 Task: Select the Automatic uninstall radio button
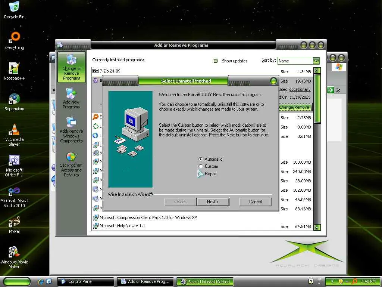point(200,159)
